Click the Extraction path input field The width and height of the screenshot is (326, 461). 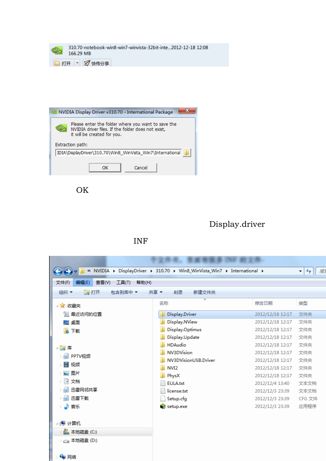click(118, 153)
